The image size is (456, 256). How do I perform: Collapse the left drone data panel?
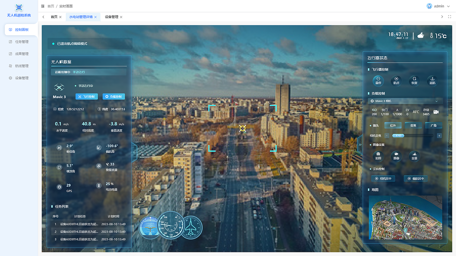134,152
